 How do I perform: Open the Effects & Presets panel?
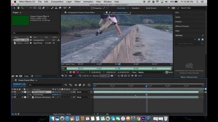[182, 26]
